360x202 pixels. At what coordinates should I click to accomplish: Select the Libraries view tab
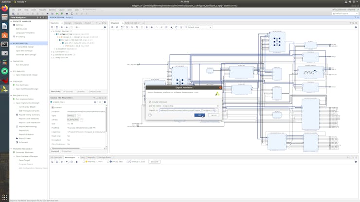81,91
